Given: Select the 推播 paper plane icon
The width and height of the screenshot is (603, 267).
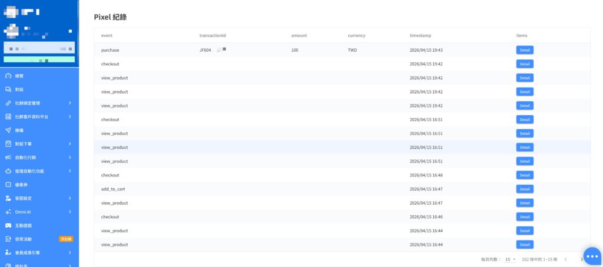Looking at the screenshot, I should tap(8, 130).
